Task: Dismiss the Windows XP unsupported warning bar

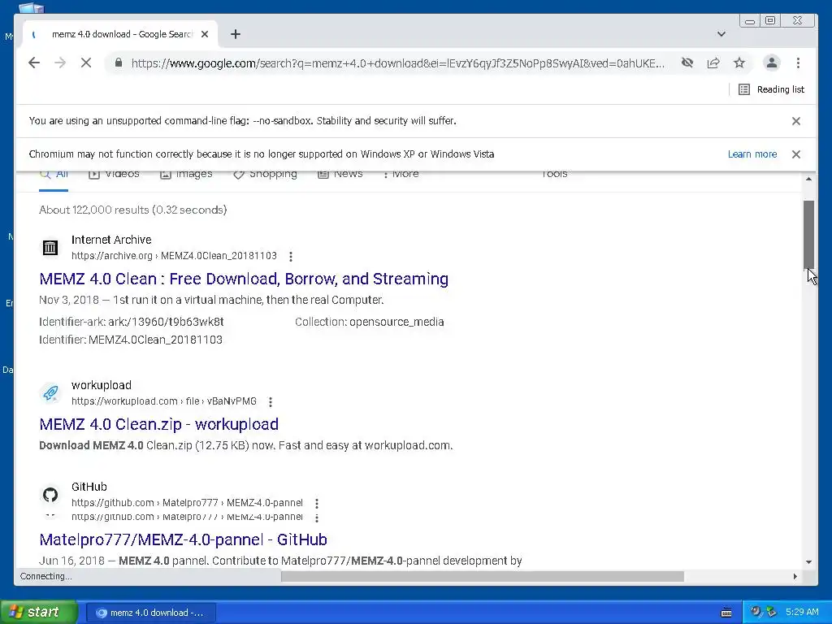Action: point(796,154)
